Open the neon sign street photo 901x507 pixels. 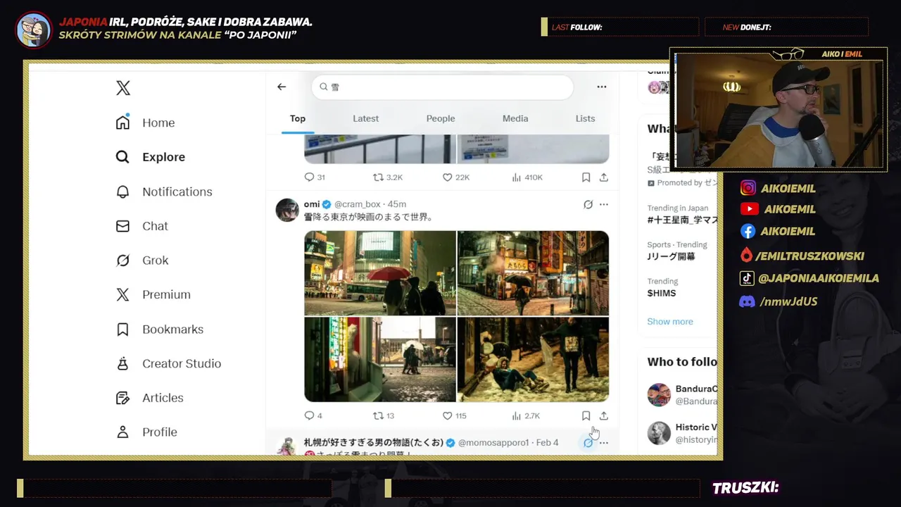380,359
